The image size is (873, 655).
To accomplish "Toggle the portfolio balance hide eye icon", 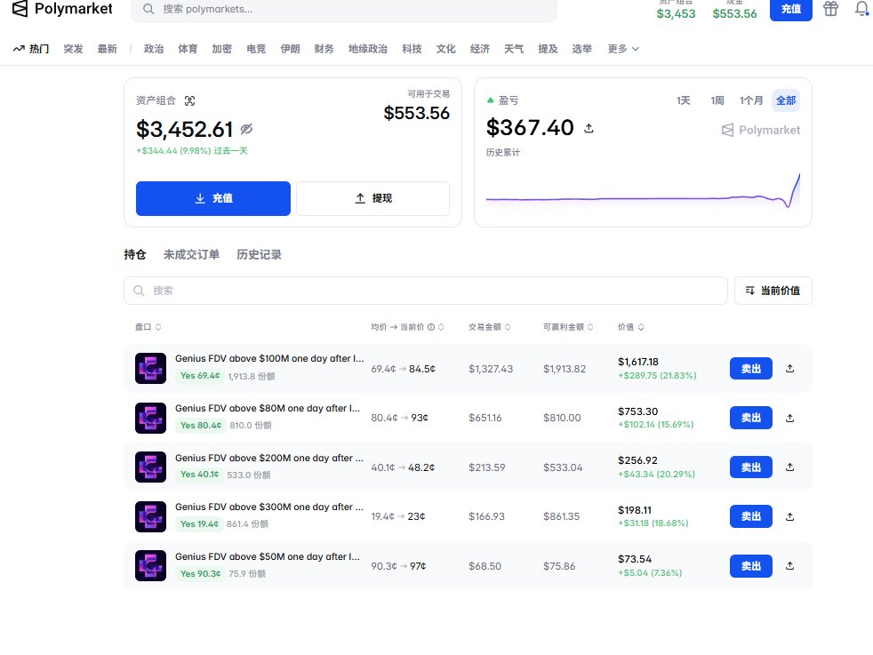I will coord(246,129).
